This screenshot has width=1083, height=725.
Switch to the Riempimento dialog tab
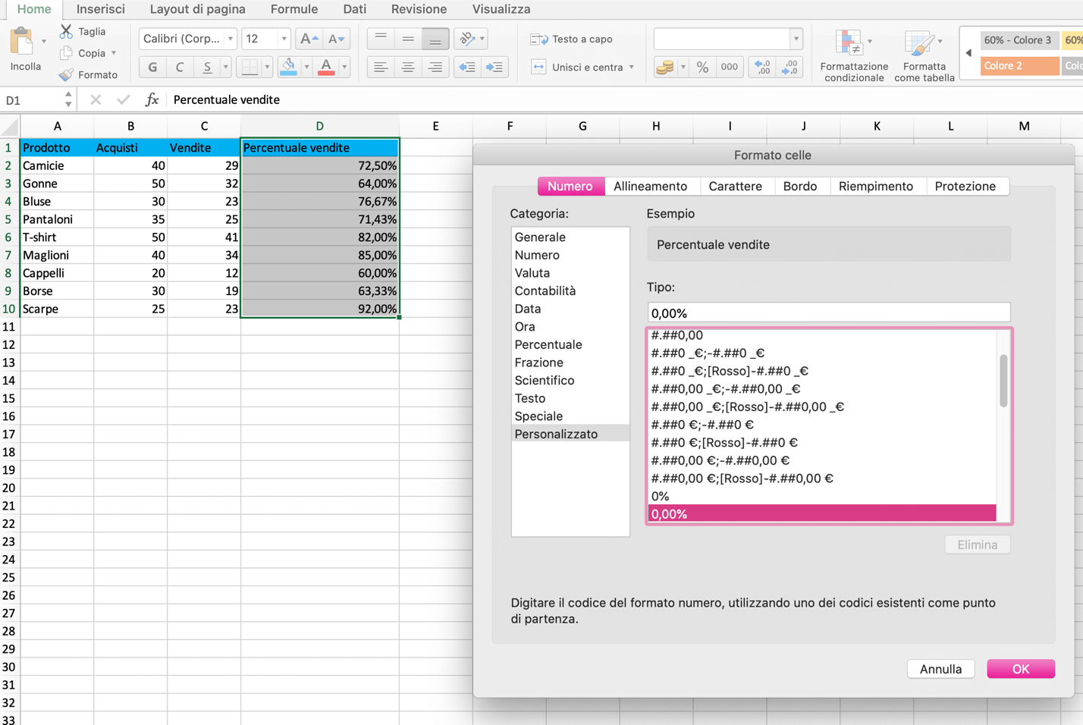[876, 187]
